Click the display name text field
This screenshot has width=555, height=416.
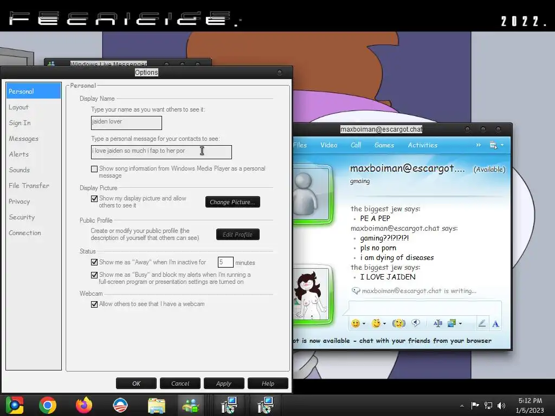pyautogui.click(x=126, y=123)
